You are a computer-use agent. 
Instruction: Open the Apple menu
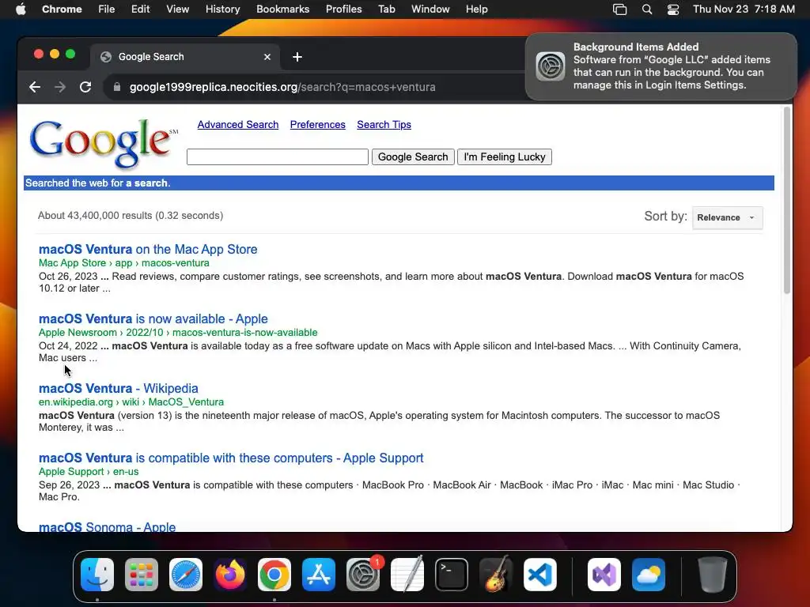pyautogui.click(x=21, y=9)
